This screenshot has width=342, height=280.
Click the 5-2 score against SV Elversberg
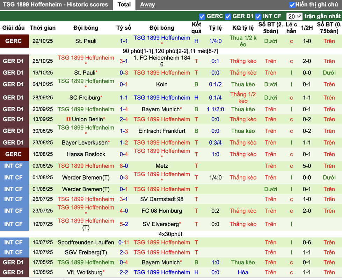(x=124, y=224)
